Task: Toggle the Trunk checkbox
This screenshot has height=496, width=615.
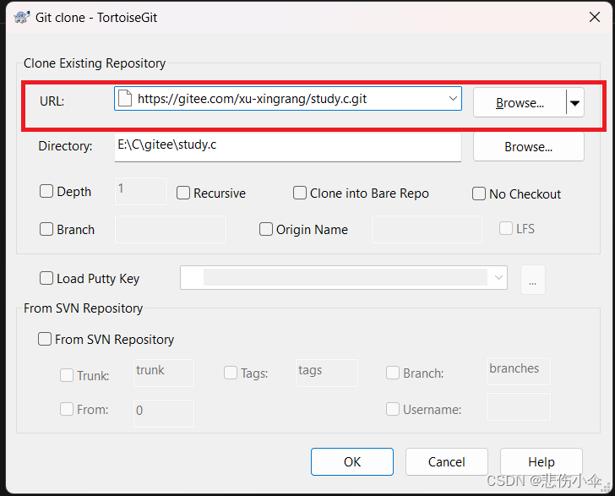Action: click(x=66, y=375)
